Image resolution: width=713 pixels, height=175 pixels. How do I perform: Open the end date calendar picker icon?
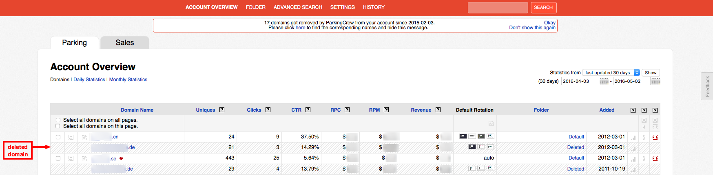(655, 81)
